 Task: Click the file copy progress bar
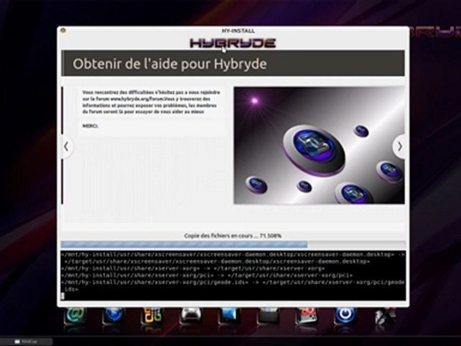tap(233, 245)
